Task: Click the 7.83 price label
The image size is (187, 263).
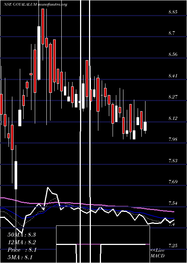Action: [x=173, y=160]
